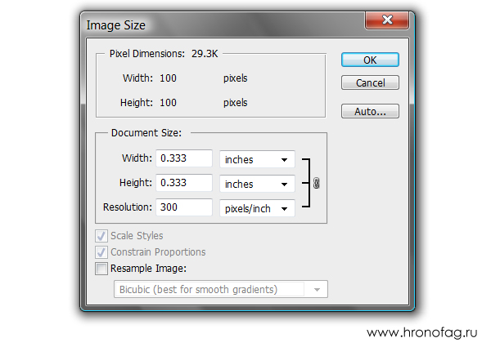The image size is (491, 347).
Task: Click the document Height input field
Action: [184, 182]
